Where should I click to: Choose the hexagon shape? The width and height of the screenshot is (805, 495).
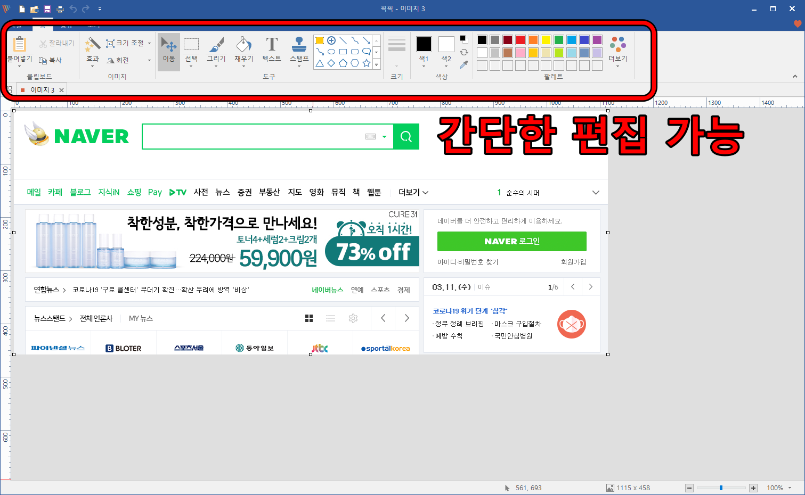(355, 63)
